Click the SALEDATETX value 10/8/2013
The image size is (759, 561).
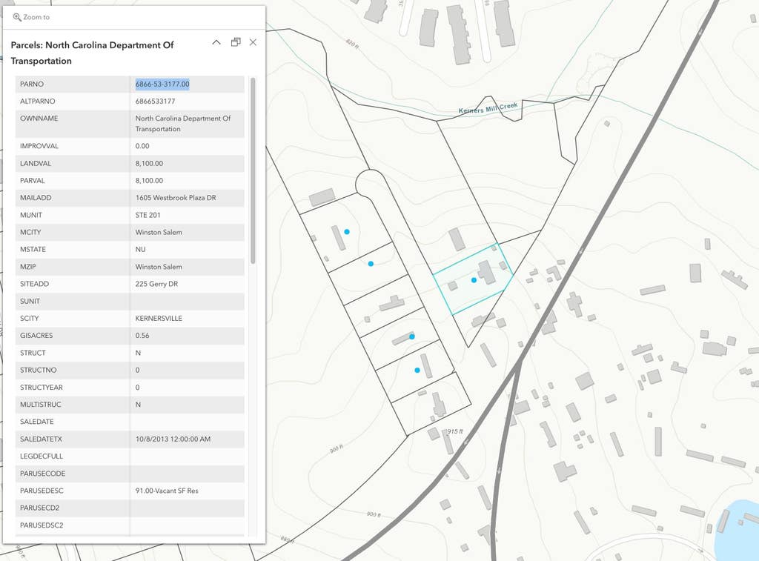[173, 439]
